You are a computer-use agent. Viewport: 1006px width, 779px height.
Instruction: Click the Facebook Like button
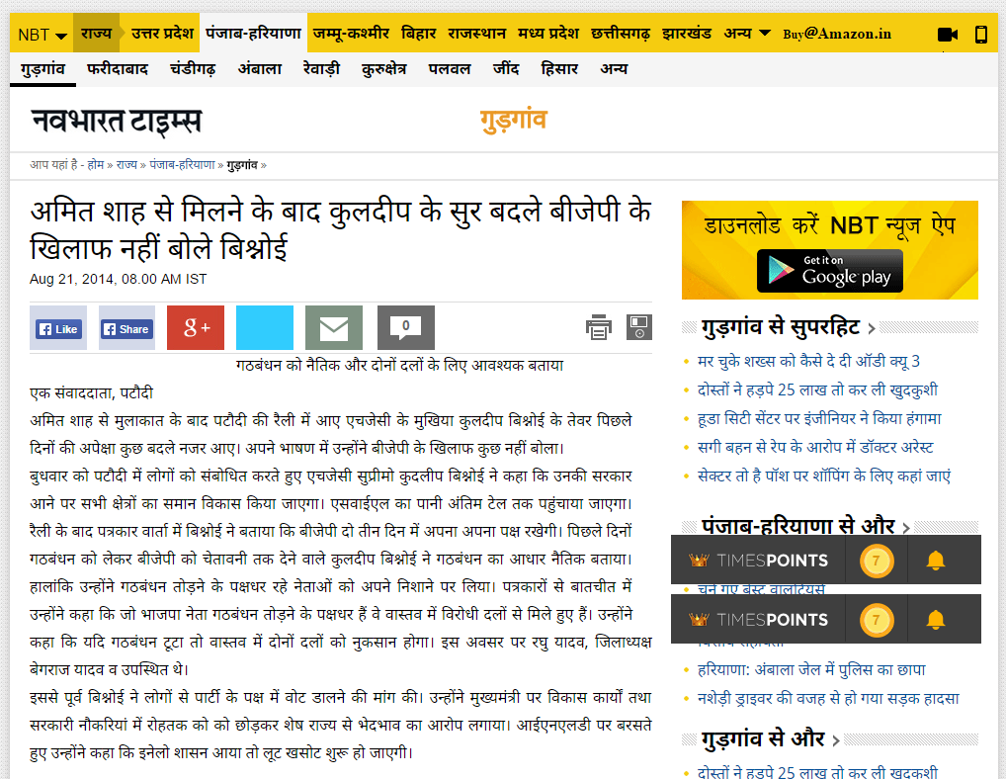(x=58, y=329)
